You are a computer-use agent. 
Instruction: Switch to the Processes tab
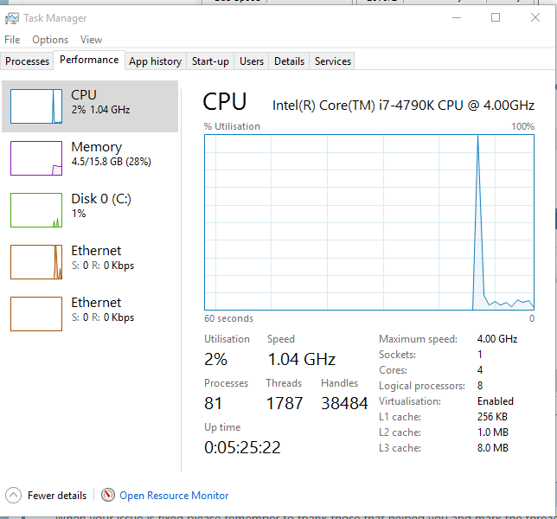point(27,61)
